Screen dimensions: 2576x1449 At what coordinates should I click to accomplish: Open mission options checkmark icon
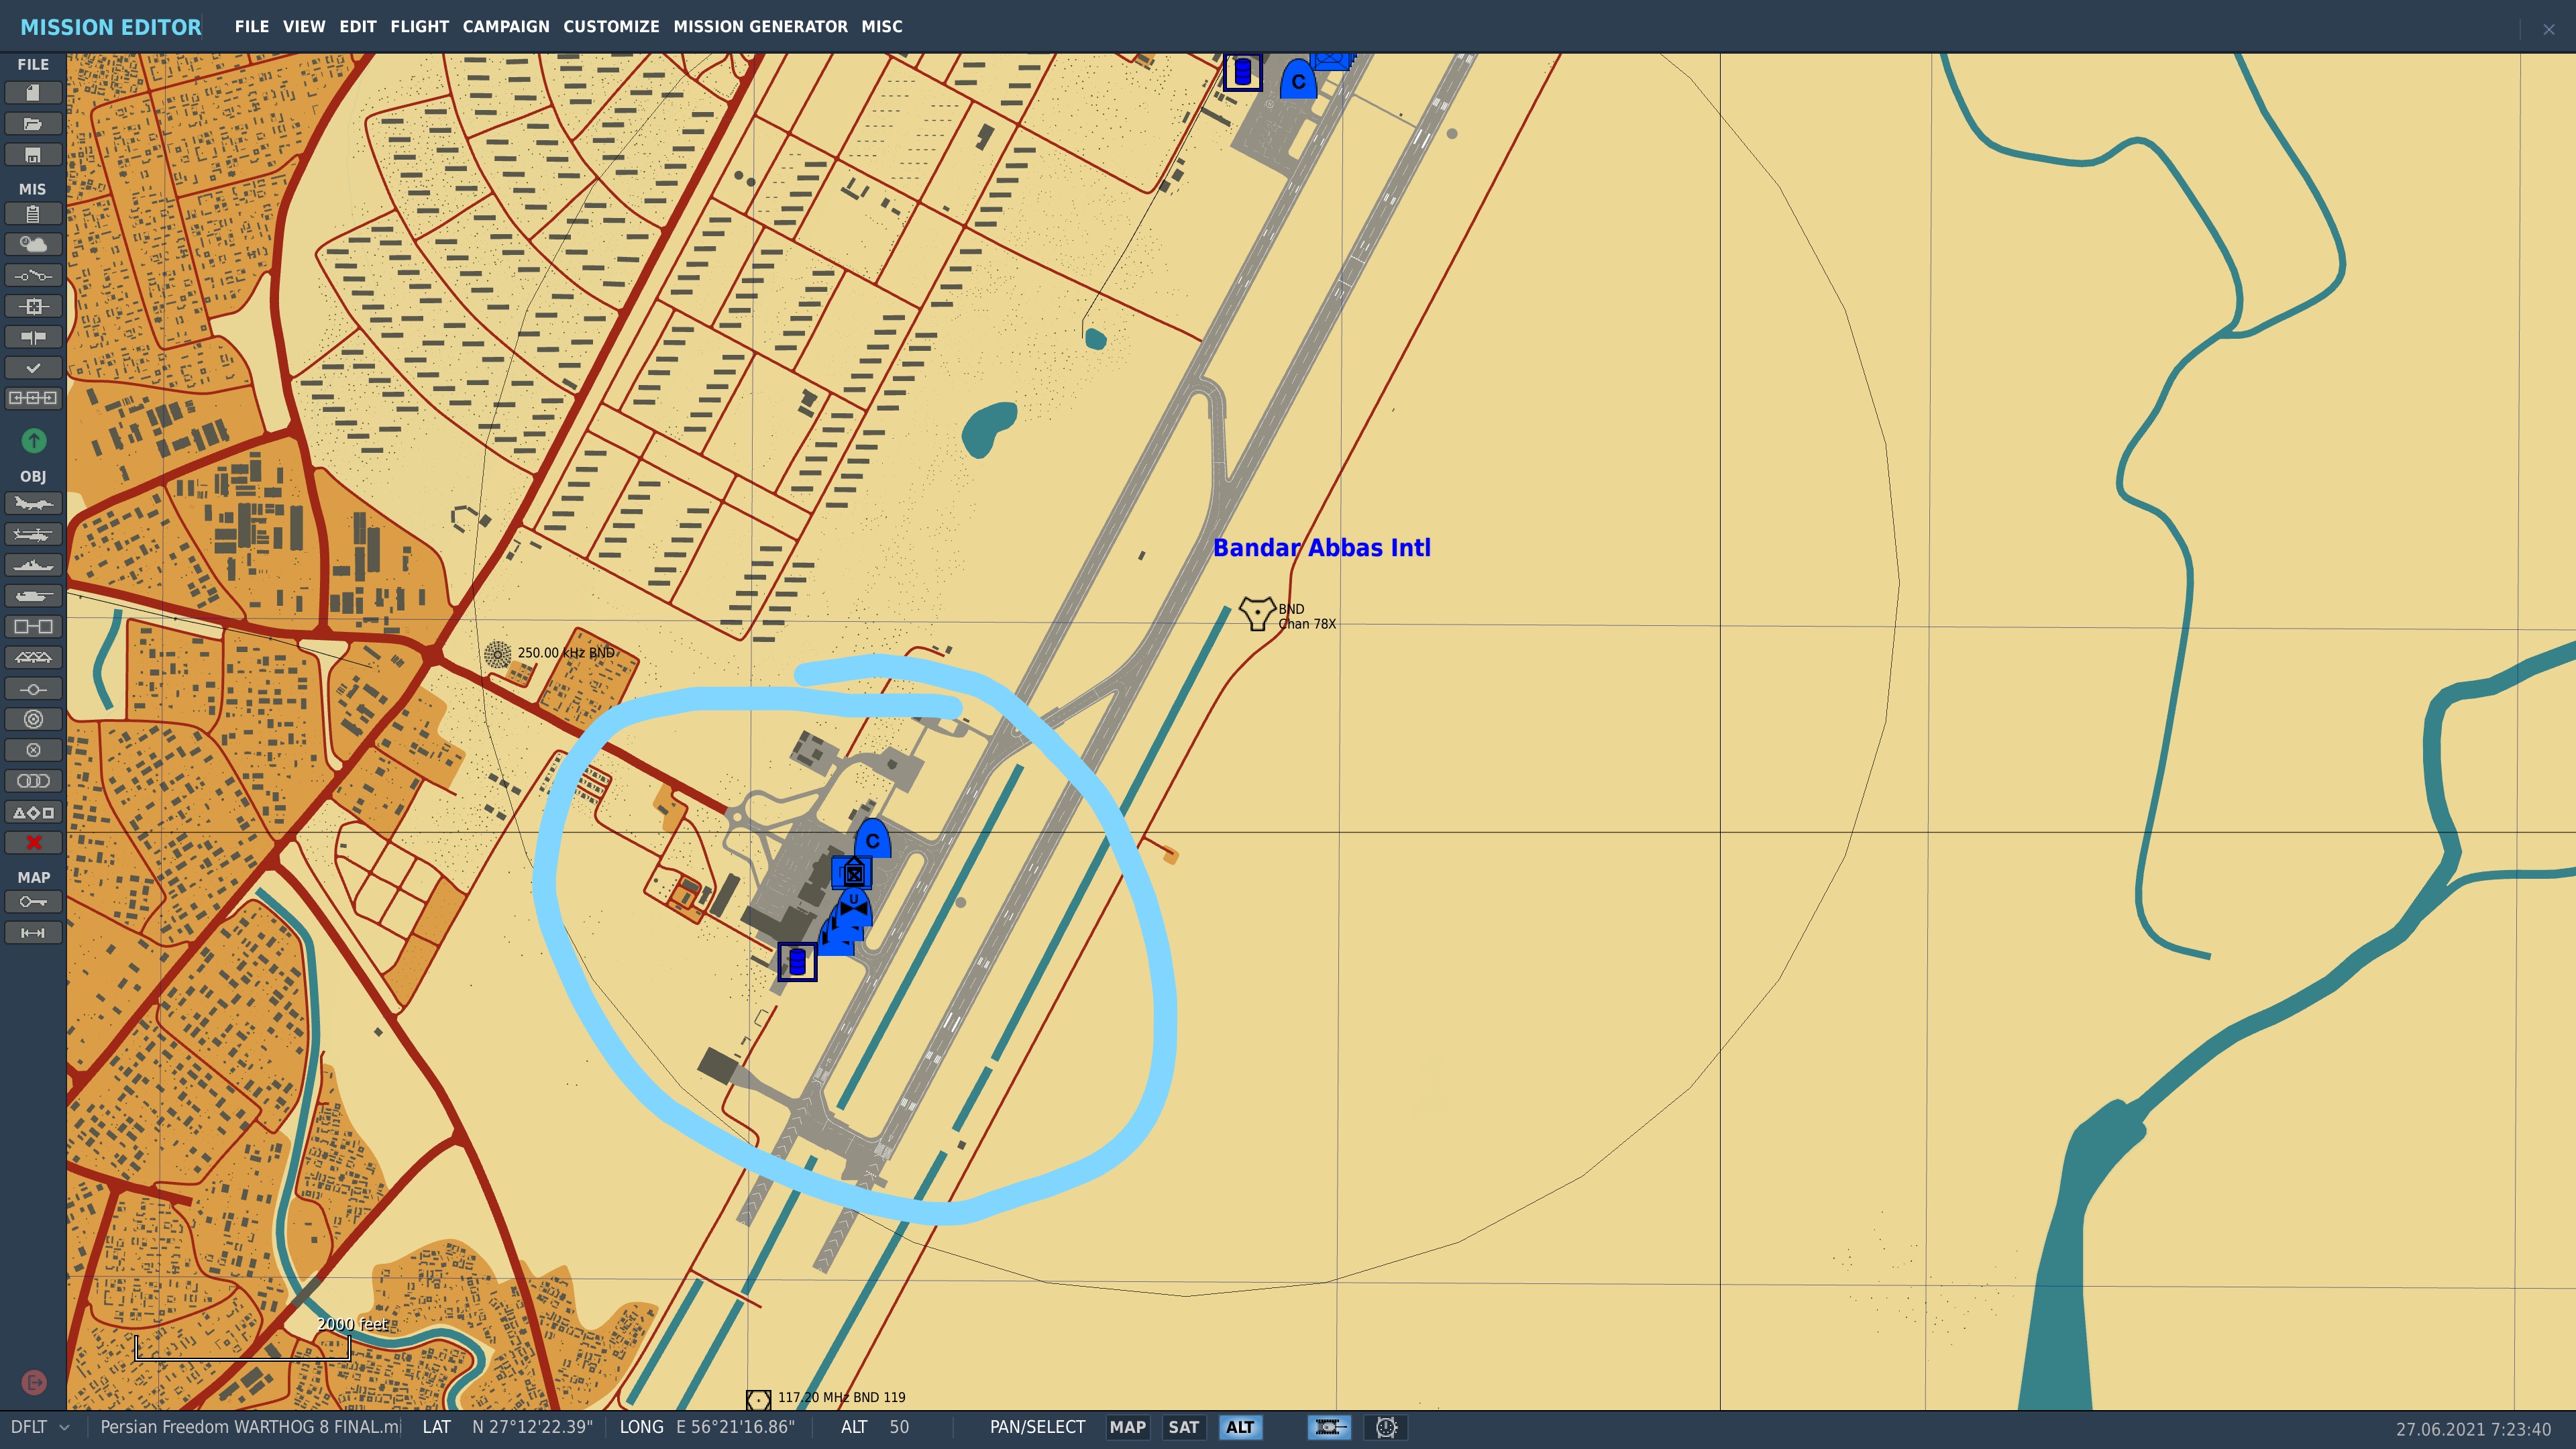(33, 368)
